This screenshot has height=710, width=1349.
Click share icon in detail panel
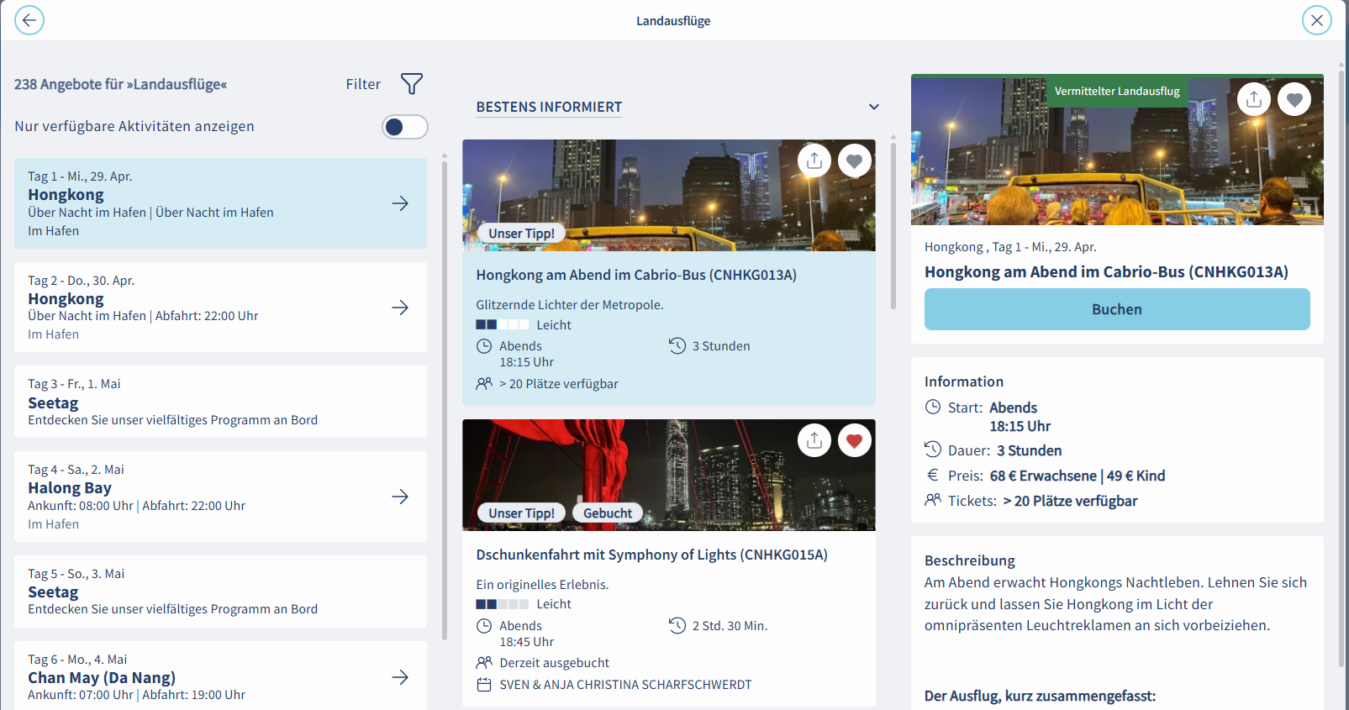1254,99
